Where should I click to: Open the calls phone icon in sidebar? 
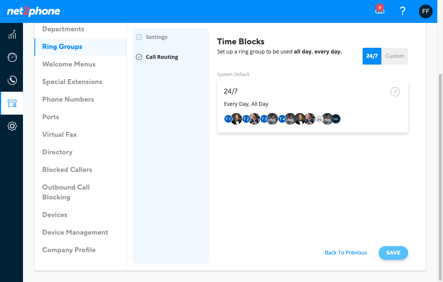(12, 80)
